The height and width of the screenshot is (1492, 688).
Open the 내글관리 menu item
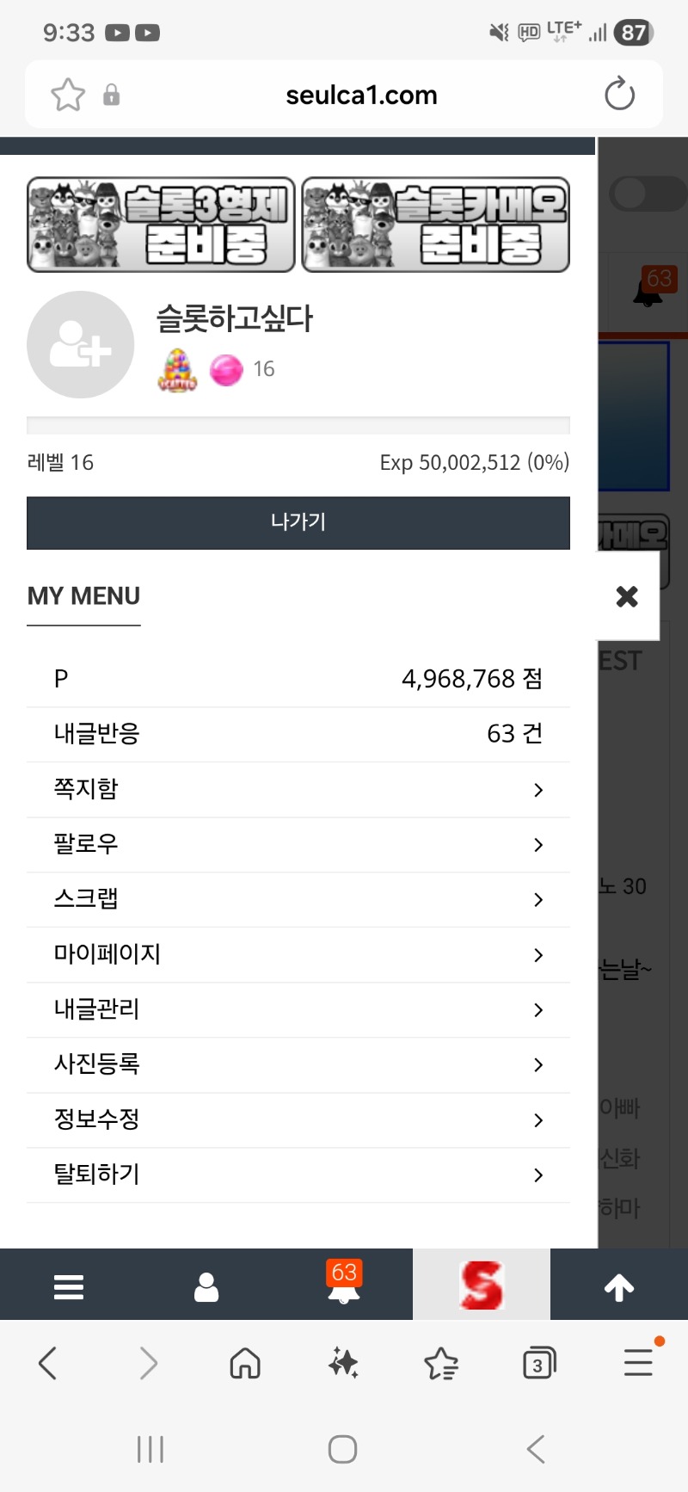(x=97, y=1009)
